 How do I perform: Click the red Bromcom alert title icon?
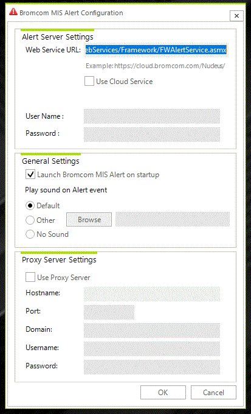point(13,12)
